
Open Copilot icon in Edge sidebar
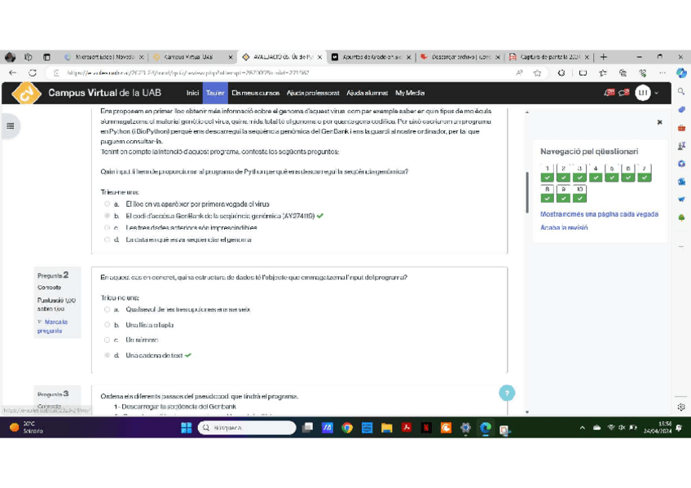pos(681,73)
